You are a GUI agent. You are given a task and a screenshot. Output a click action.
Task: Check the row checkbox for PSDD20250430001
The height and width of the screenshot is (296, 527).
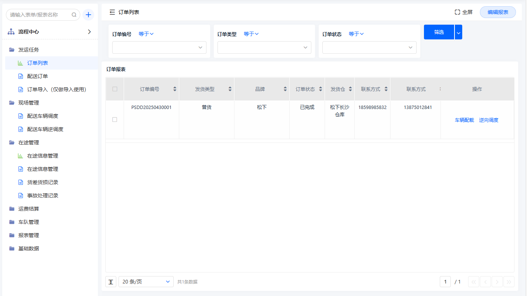115,120
